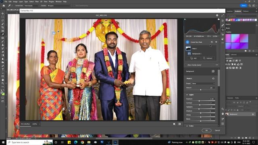Toggle single view mode below preview
Screen dimensions: 258x145
click(174, 124)
